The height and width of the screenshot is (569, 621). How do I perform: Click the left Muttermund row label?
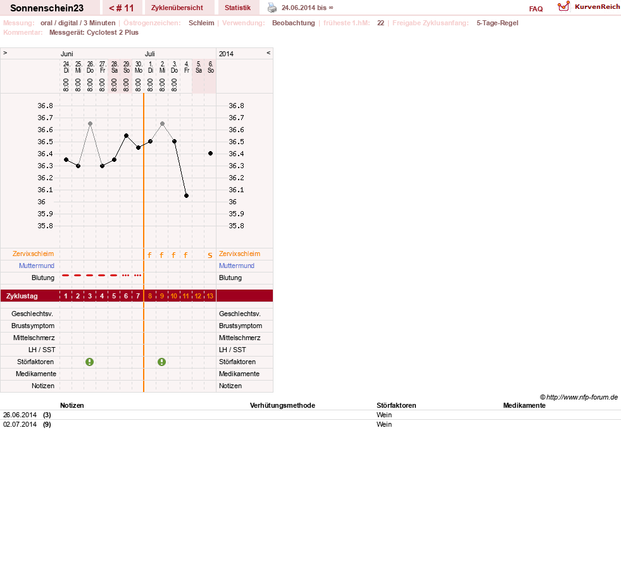[x=37, y=266]
